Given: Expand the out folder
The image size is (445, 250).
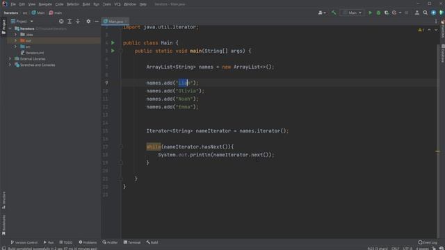Looking at the screenshot, I should tap(16, 40).
